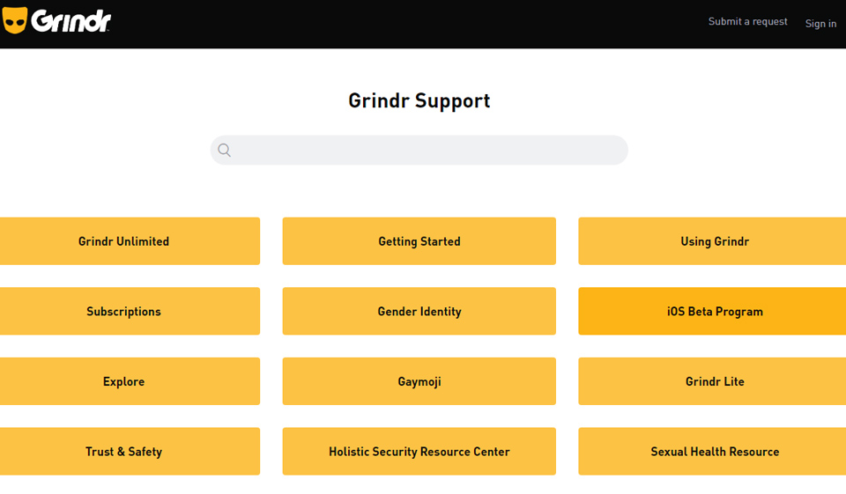Select the Grindr Lite category
Screen dimensions: 846x494
coord(714,381)
